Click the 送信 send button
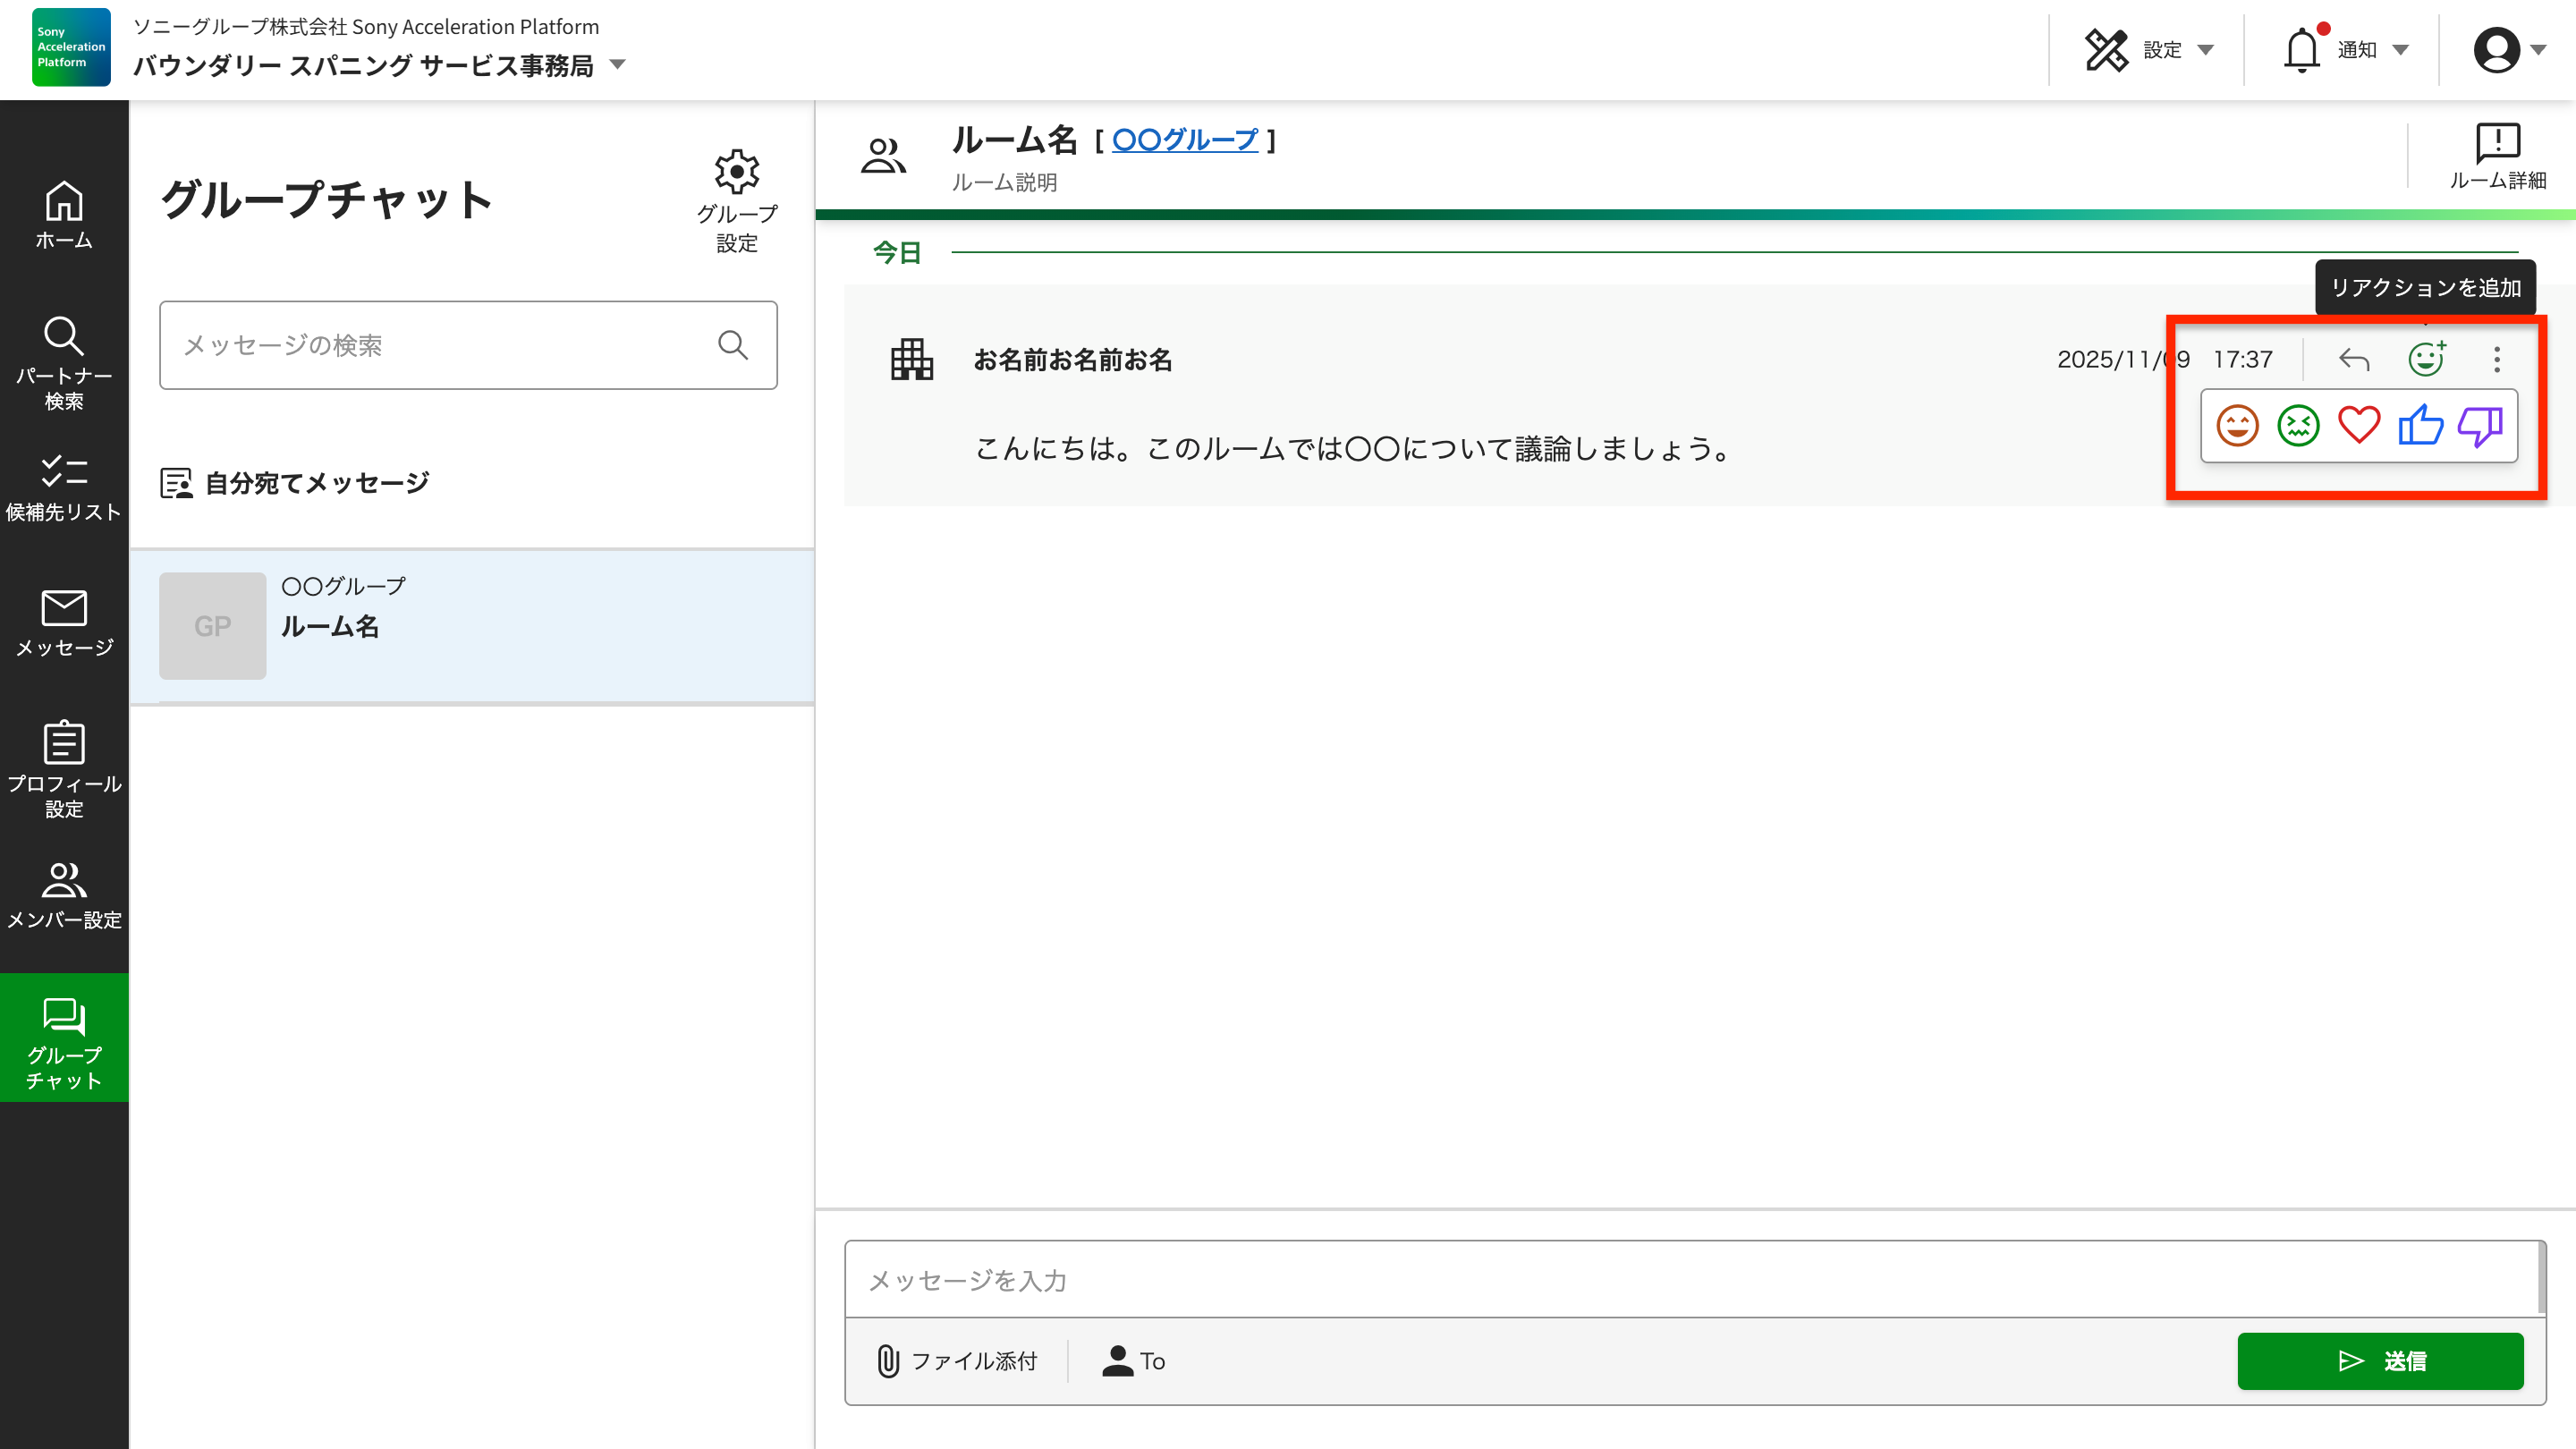This screenshot has width=2576, height=1449. pyautogui.click(x=2381, y=1361)
